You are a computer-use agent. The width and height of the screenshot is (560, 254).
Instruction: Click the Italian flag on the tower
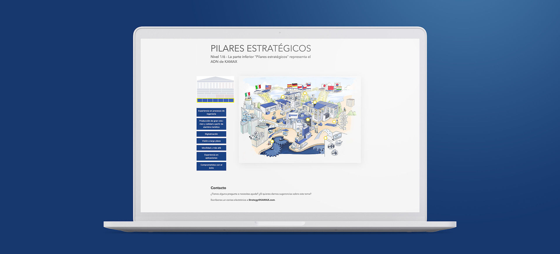(248, 94)
